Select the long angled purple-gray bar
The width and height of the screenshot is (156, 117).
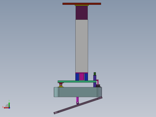[x=78, y=105]
